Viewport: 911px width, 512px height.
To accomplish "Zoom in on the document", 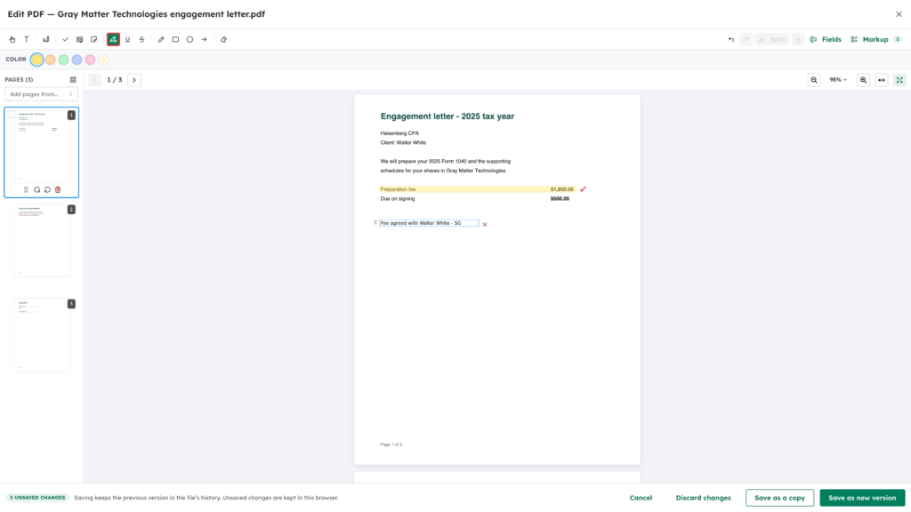I will (863, 80).
